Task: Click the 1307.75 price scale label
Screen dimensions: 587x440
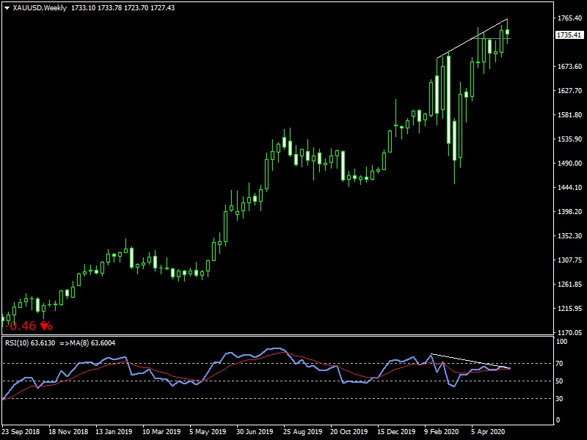Action: (570, 260)
